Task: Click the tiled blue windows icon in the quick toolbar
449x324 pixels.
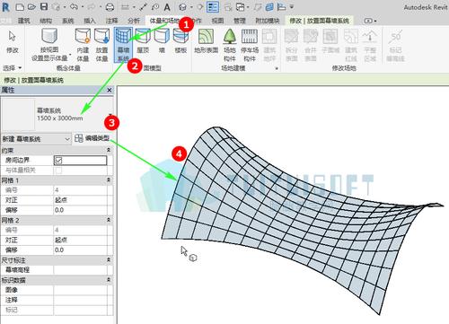Action: click(x=269, y=7)
